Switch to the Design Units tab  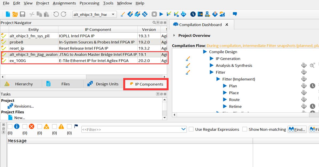pos(103,84)
